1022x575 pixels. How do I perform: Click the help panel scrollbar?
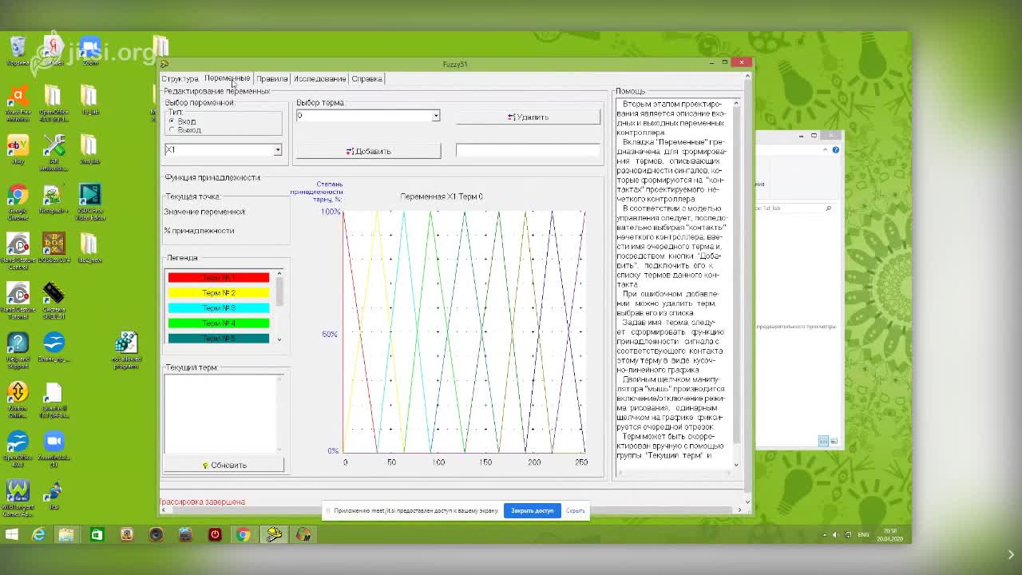point(736,284)
